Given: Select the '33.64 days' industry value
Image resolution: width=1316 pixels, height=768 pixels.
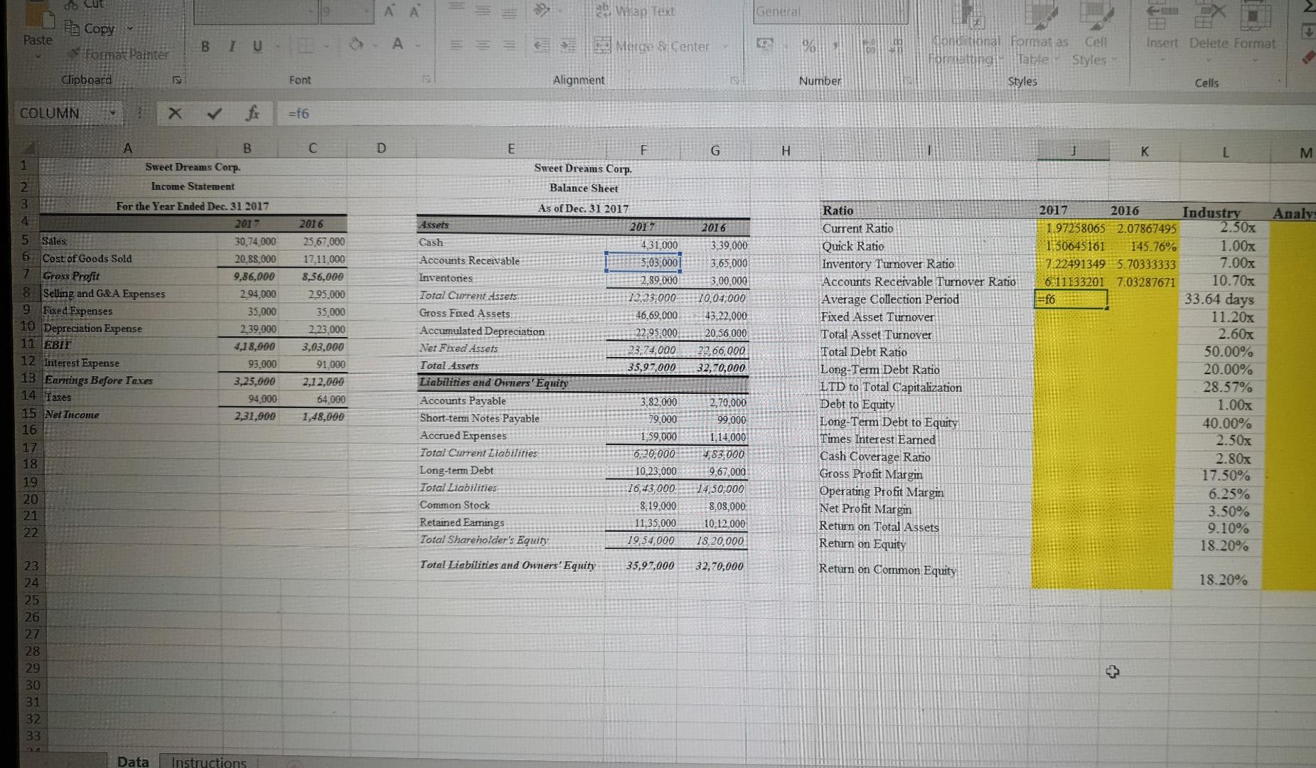Looking at the screenshot, I should [1219, 299].
